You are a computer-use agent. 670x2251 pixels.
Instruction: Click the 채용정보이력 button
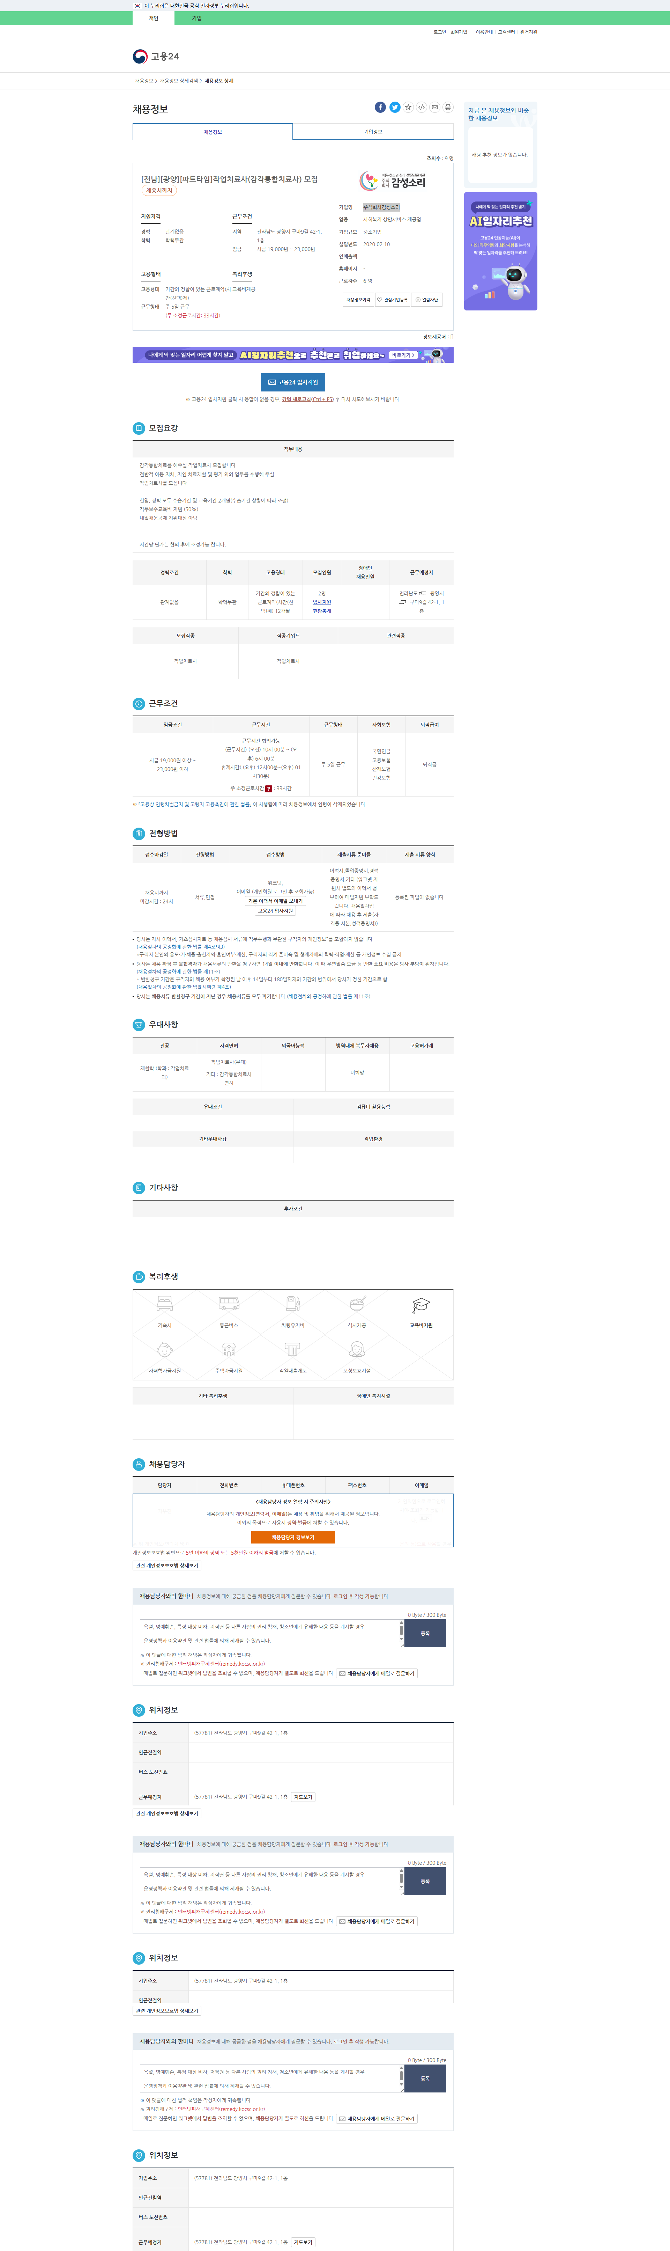coord(358,300)
